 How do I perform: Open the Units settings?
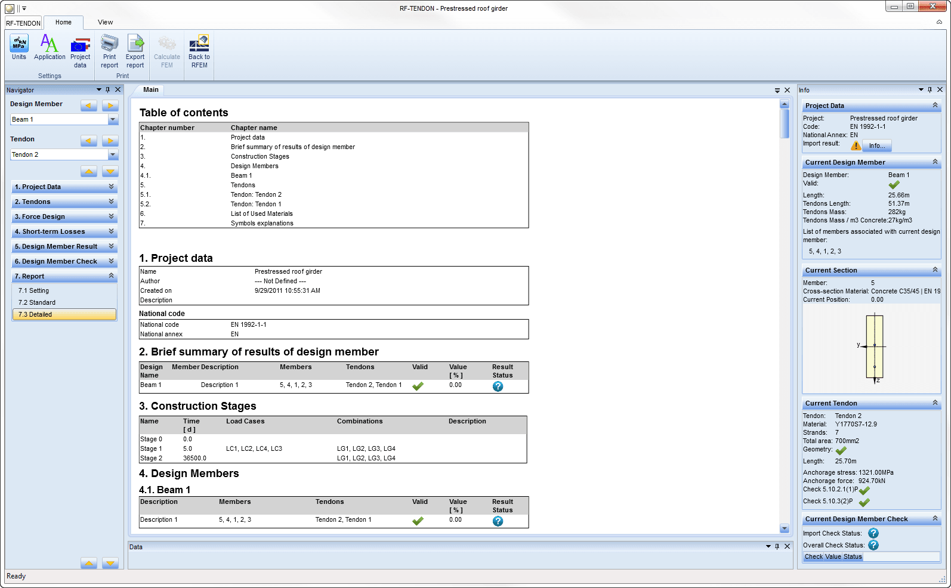(x=19, y=47)
